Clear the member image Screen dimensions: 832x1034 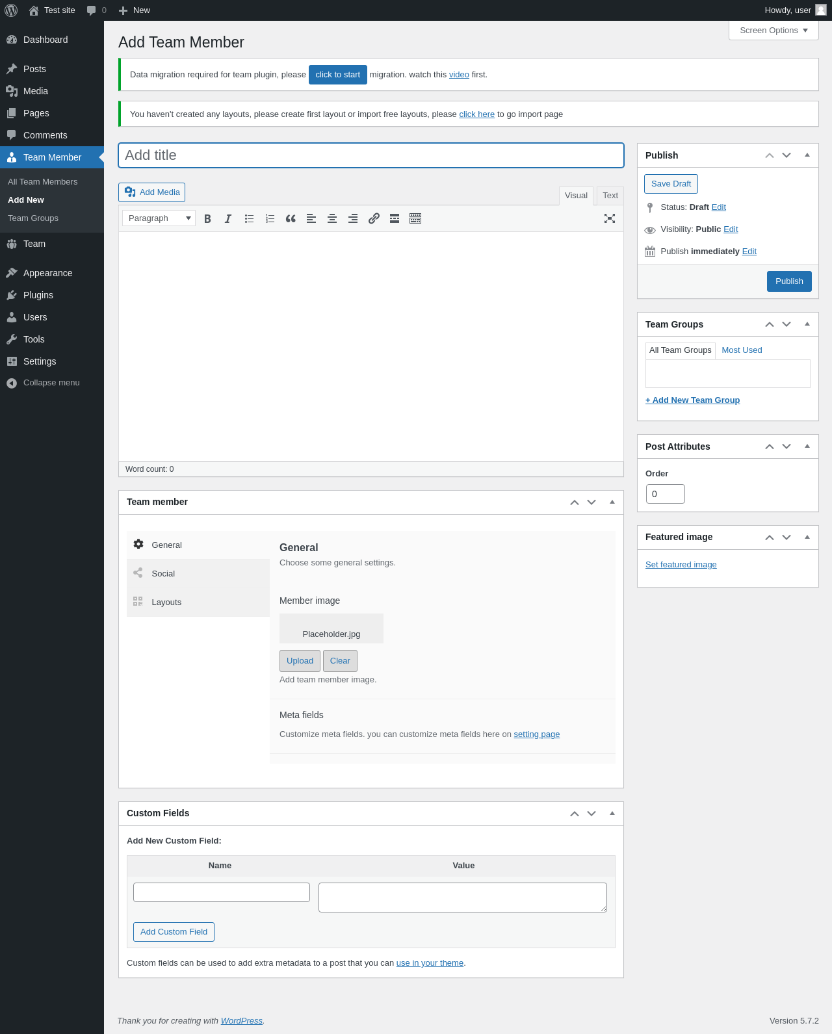[x=340, y=661]
